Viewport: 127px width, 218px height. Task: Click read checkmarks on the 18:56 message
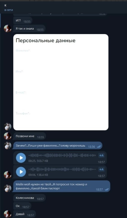(99, 147)
